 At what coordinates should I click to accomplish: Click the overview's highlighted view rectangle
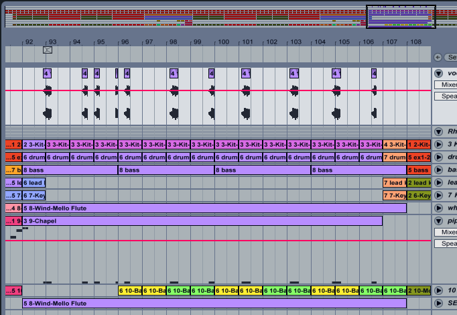pos(401,17)
